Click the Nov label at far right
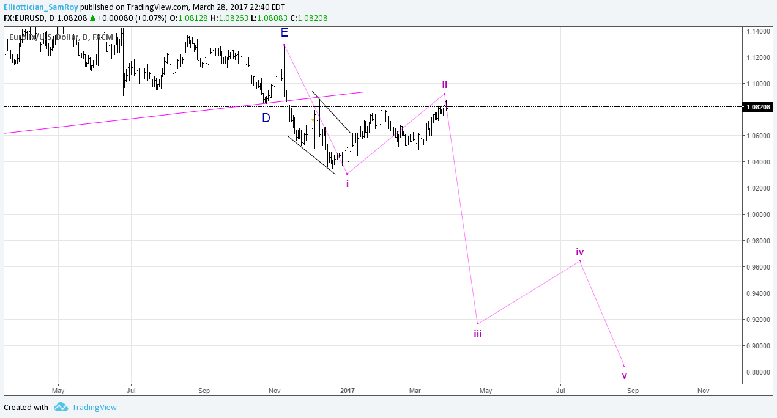This screenshot has height=418, width=777. [x=704, y=390]
